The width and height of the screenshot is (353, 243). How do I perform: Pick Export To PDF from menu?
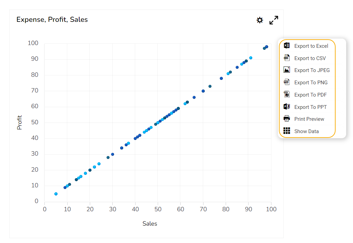(x=310, y=95)
